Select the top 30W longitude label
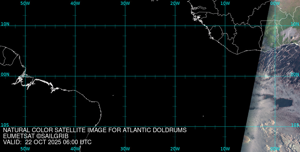The image size is (300, 152). pos(125,3)
